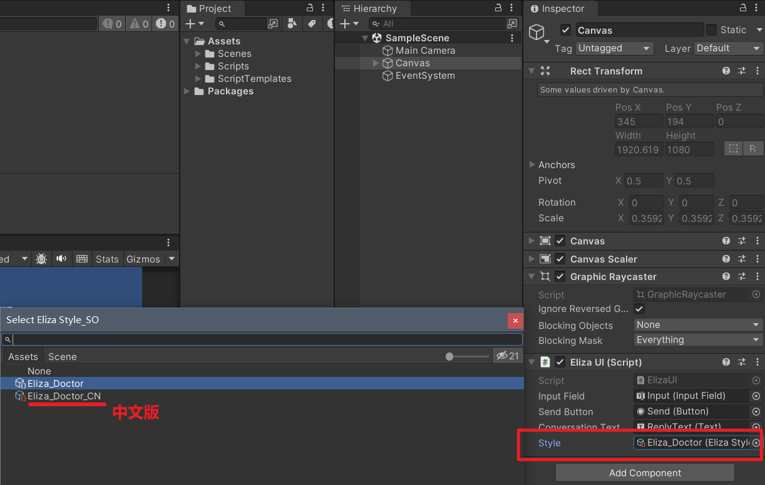Open SampleScene kebab options menu
Viewport: 765px width, 485px height.
(x=513, y=38)
